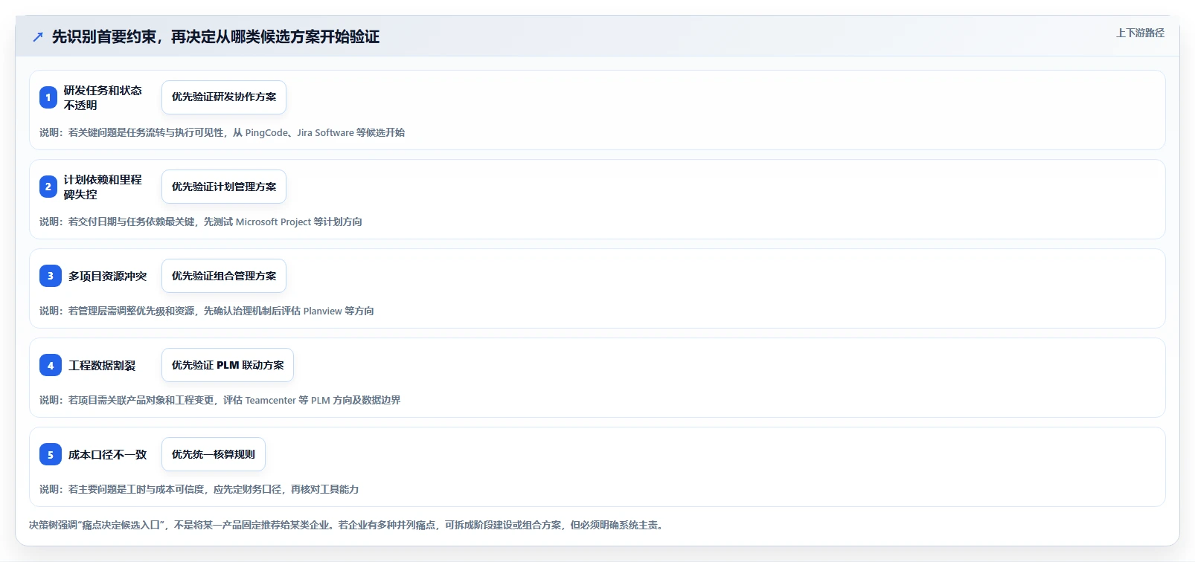Click the note mentioning Teamcenter 等 PLM

click(x=220, y=400)
